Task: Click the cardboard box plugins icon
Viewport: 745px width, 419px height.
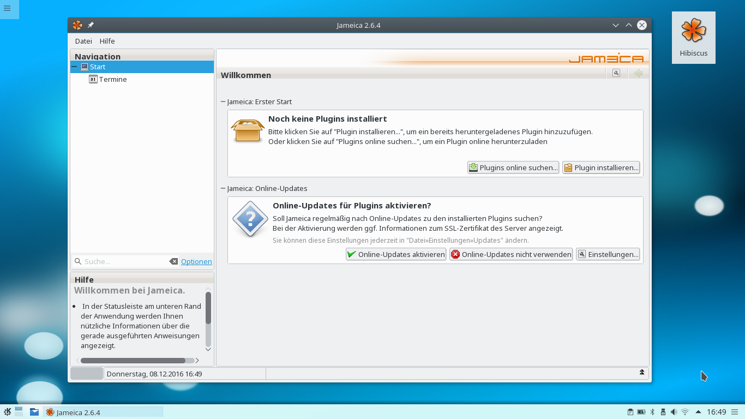Action: coord(248,131)
